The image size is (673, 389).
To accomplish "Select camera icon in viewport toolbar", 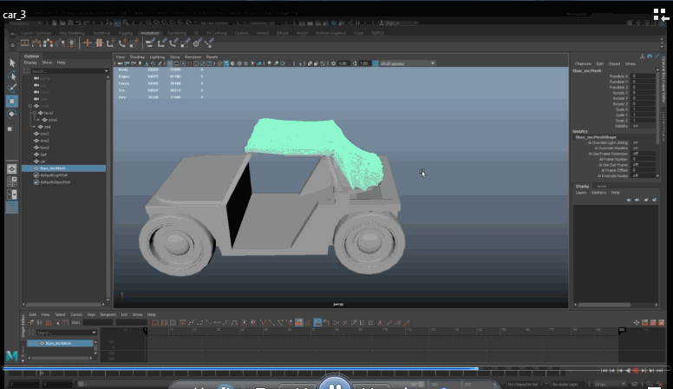I will click(121, 63).
